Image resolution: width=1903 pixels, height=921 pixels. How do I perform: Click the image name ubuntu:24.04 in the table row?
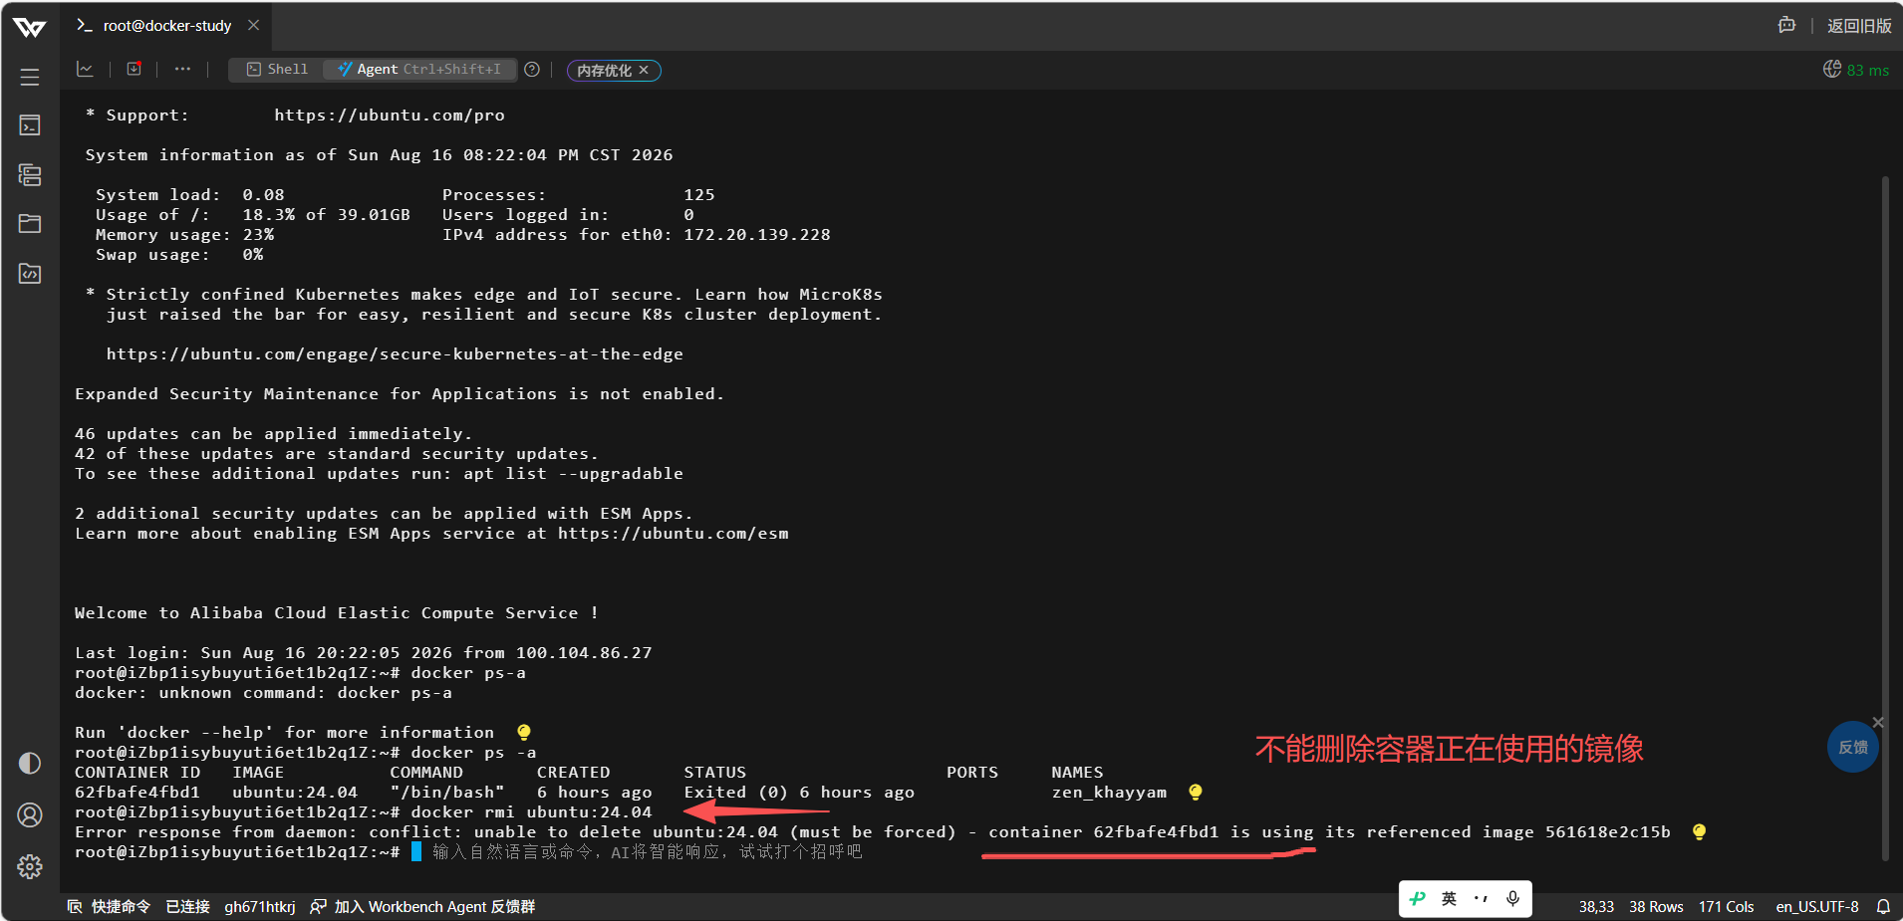click(295, 793)
